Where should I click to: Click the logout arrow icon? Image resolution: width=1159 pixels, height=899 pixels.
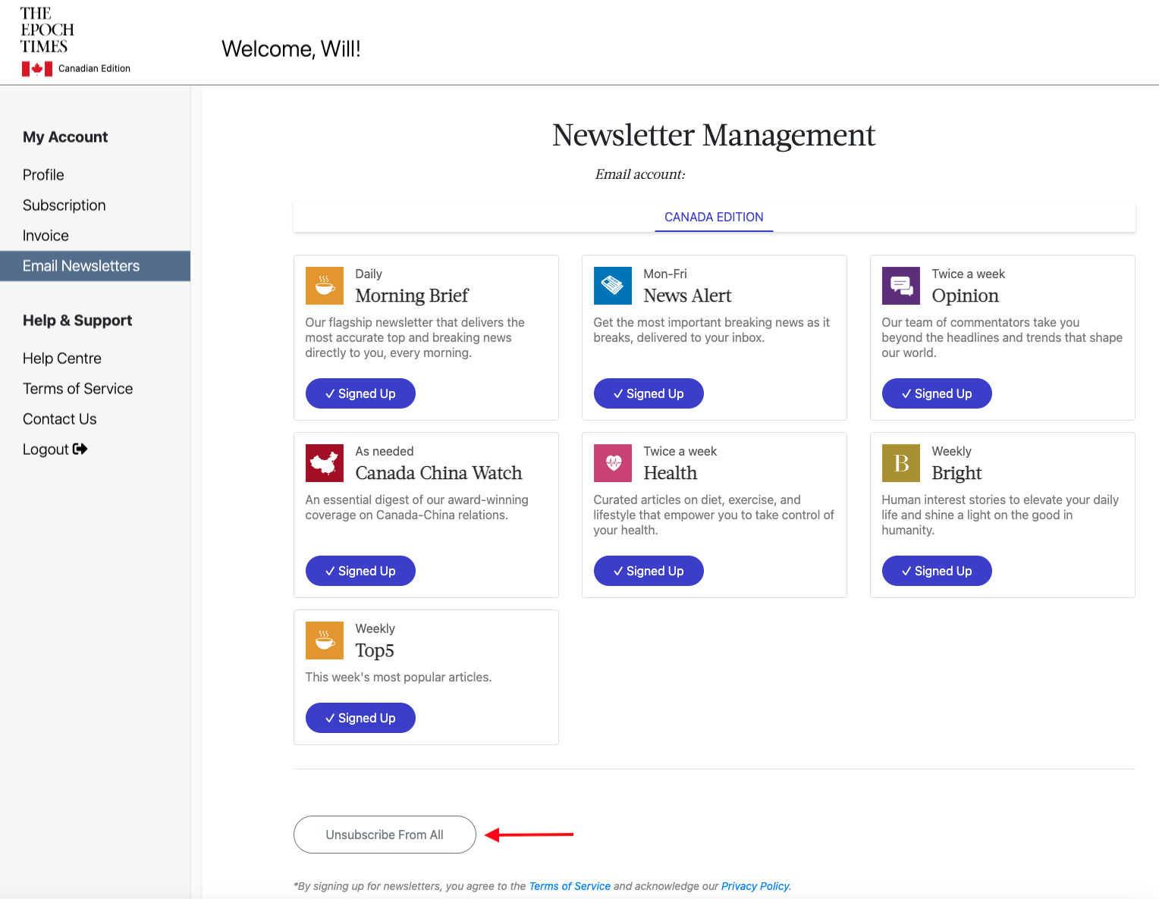tap(80, 449)
